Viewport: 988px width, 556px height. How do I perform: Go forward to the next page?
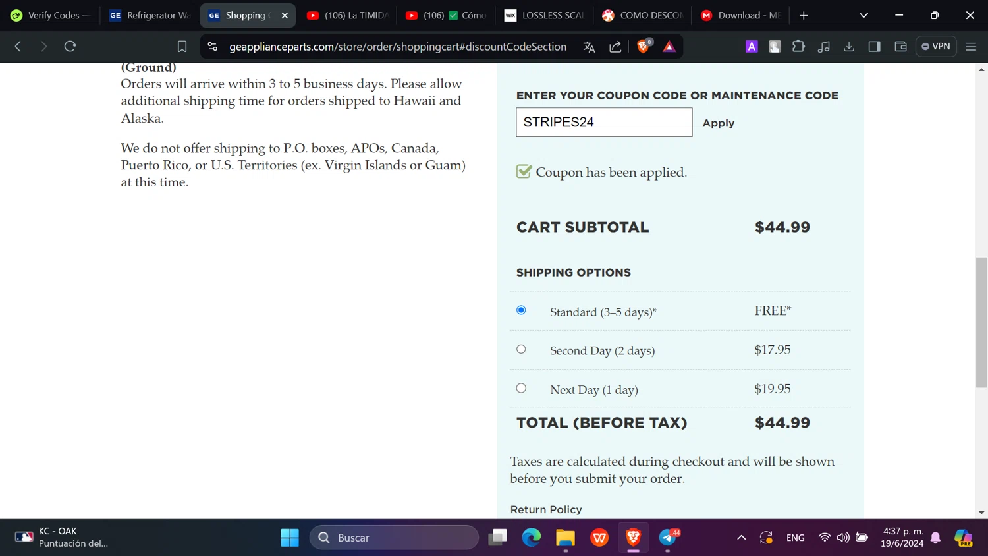[x=43, y=46]
